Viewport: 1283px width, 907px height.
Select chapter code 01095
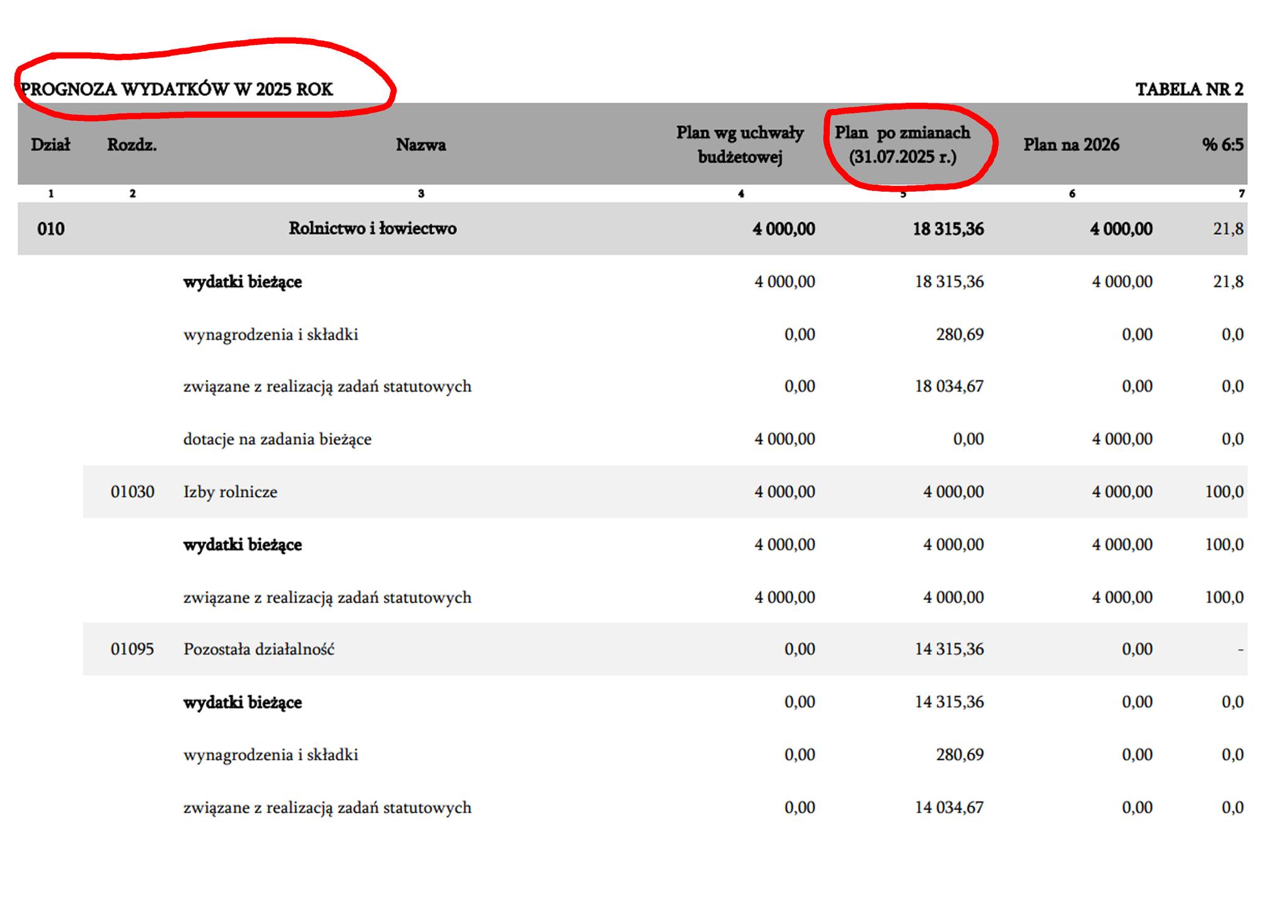pyautogui.click(x=132, y=649)
